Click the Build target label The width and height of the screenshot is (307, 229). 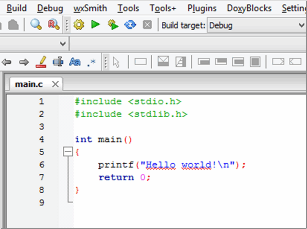[x=183, y=26]
